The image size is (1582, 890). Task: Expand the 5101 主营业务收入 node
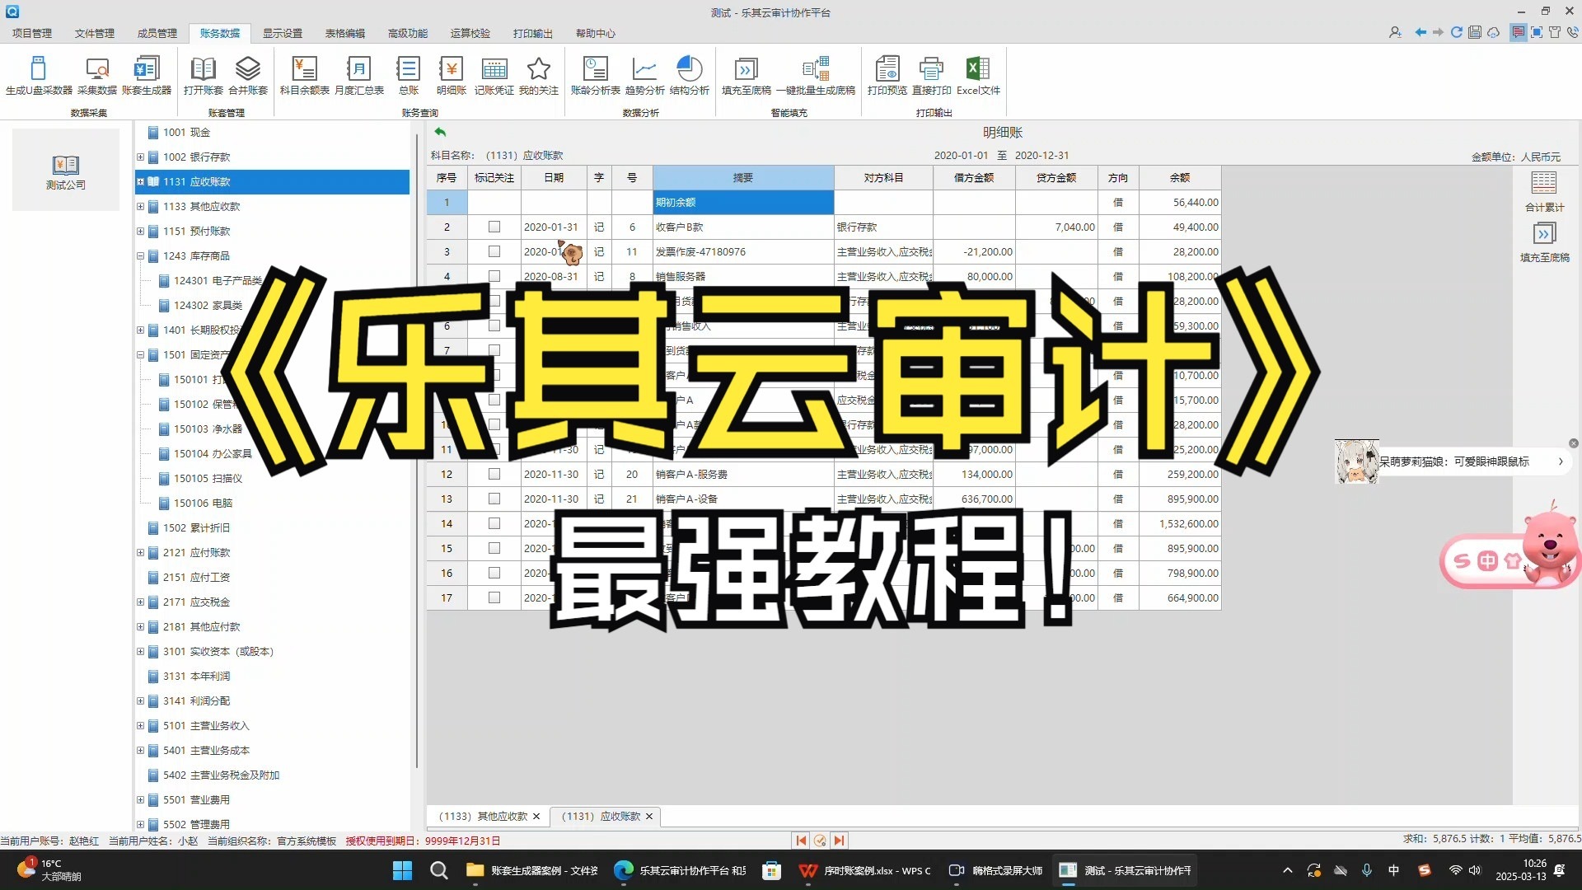click(x=140, y=726)
